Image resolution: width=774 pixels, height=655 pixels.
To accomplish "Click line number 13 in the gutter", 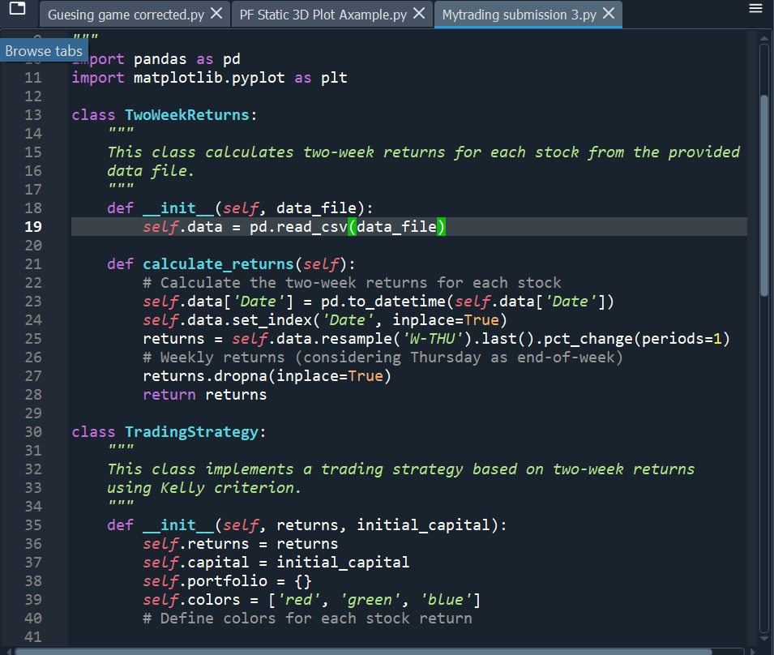I will coord(33,115).
